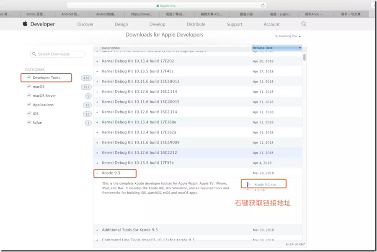This screenshot has width=377, height=252.
Task: Toggle the macOS category checkbox
Action: coord(29,87)
